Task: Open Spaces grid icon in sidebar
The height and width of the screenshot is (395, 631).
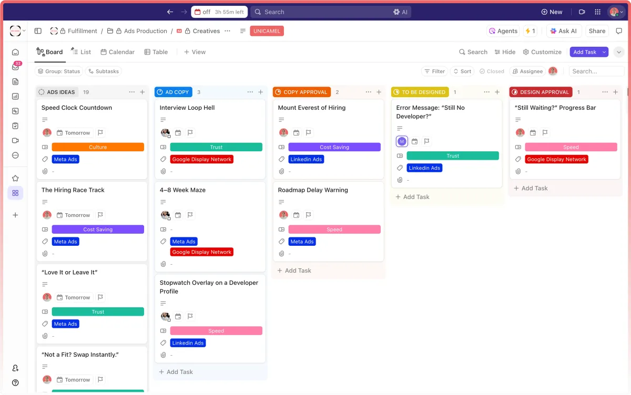Action: 15,193
